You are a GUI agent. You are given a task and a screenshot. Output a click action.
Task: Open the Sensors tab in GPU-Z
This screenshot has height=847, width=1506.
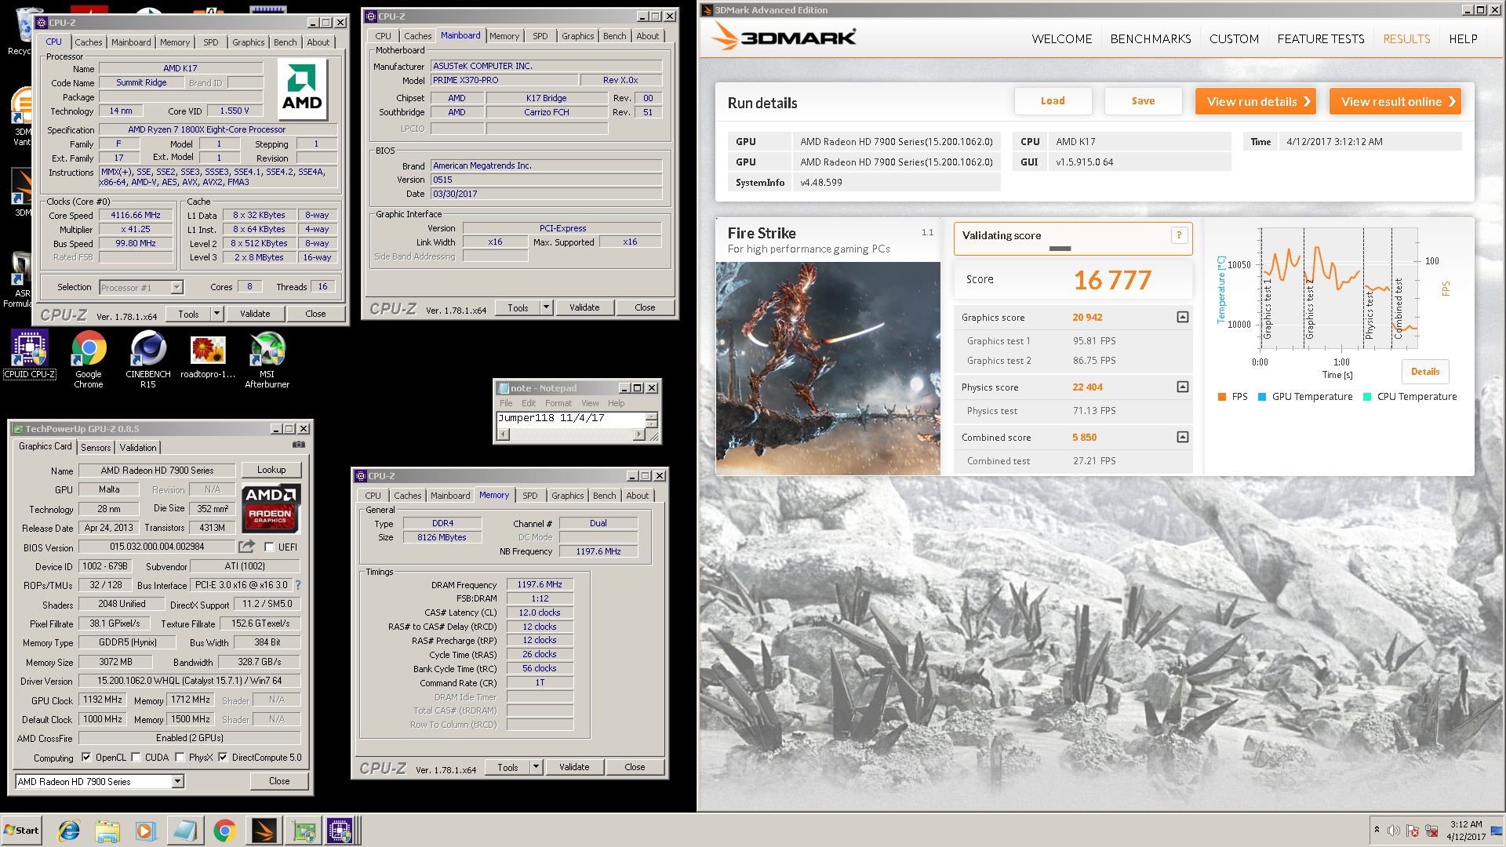96,447
